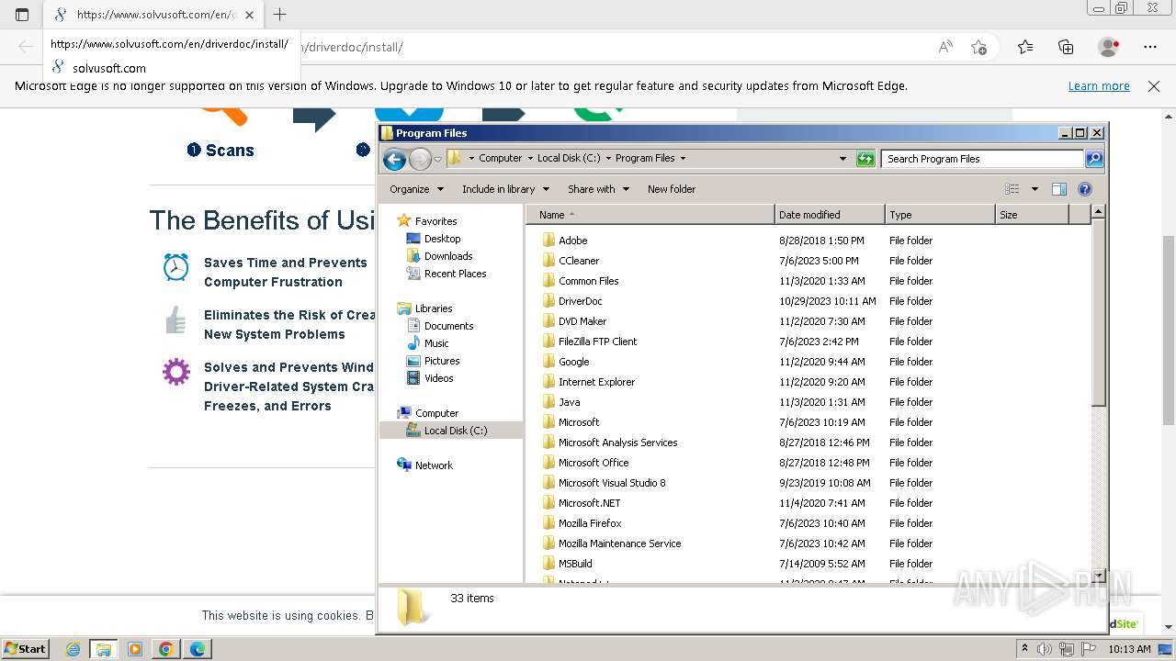Open the Share with menu
The height and width of the screenshot is (661, 1176).
[598, 189]
